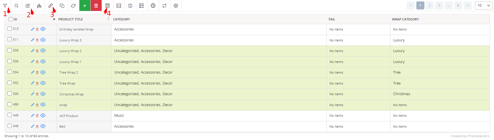Open the clock history icon
Image resolution: width=494 pixels, height=140 pixels.
(x=153, y=5)
